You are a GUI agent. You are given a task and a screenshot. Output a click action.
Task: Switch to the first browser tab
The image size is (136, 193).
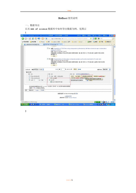(x=33, y=45)
